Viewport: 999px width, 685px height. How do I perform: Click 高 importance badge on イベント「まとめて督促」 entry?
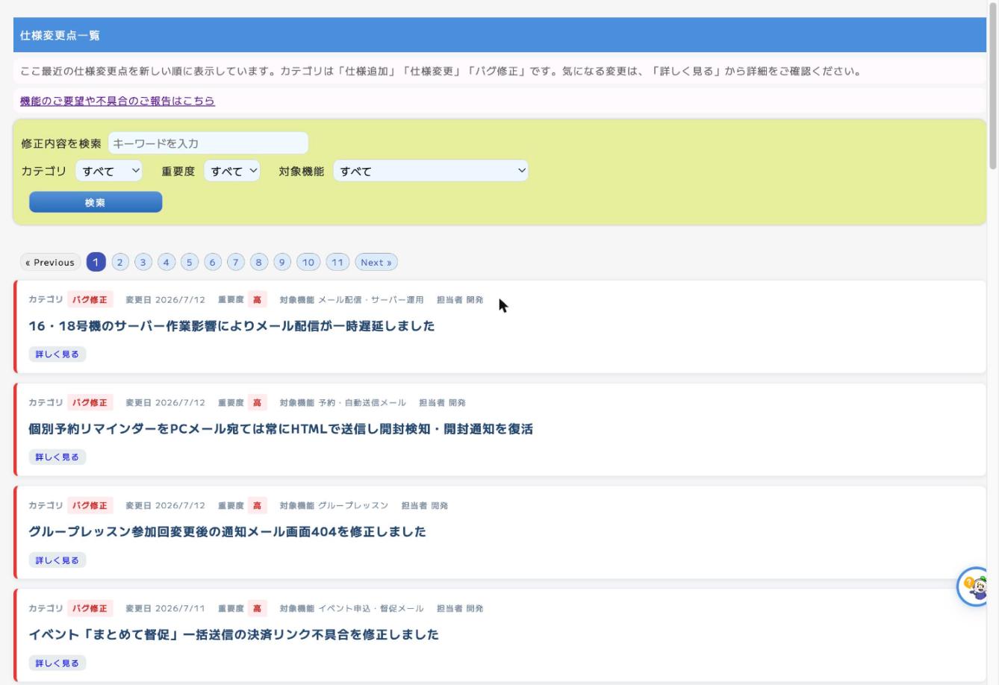258,608
